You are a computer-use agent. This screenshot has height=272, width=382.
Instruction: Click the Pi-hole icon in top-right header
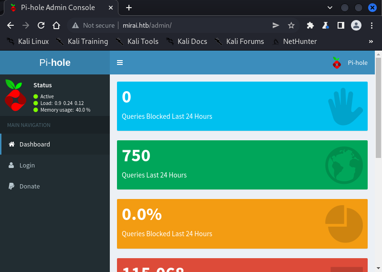(337, 63)
